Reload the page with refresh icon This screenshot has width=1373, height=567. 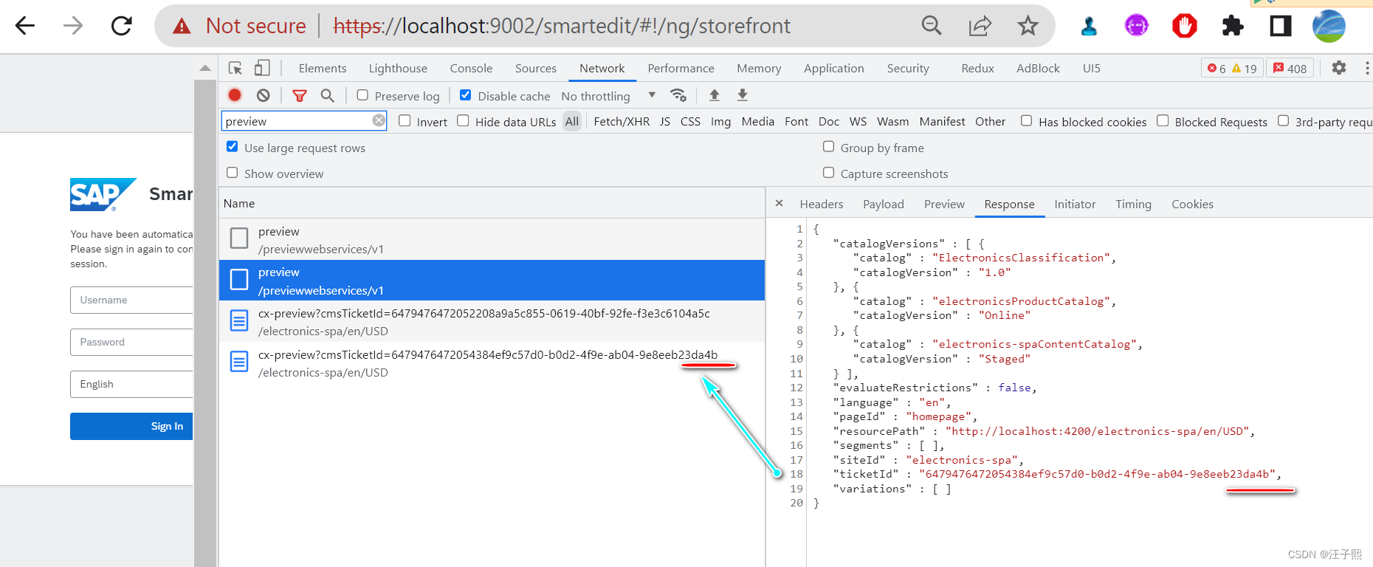coord(122,26)
